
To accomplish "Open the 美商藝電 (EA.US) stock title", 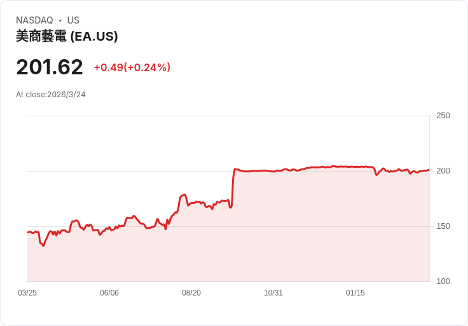I will click(67, 37).
